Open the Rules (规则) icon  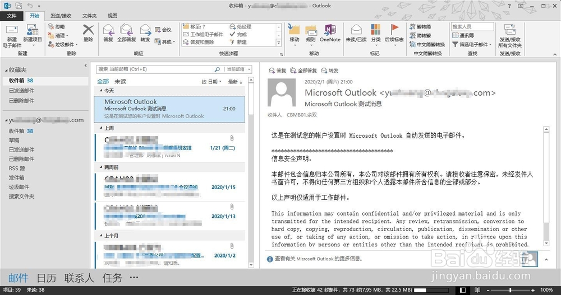tap(311, 30)
